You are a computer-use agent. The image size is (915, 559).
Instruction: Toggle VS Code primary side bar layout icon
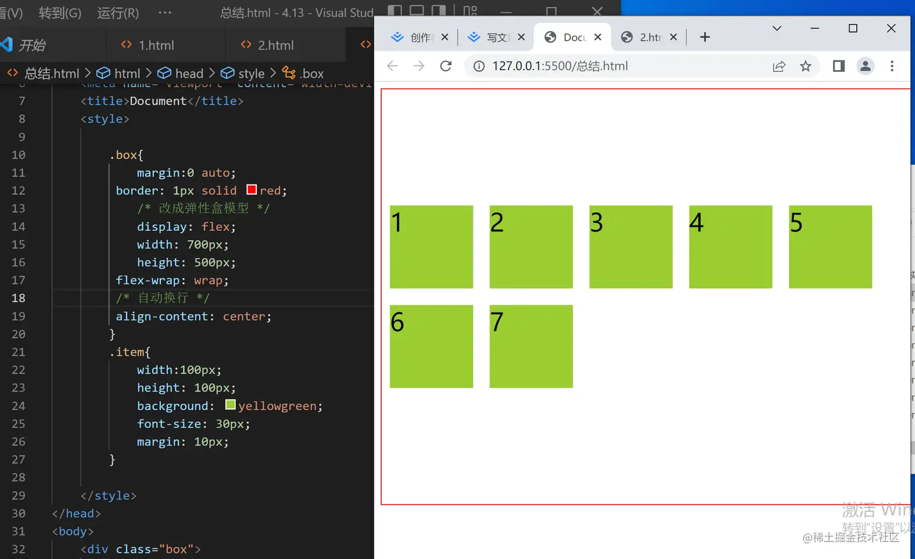[395, 10]
